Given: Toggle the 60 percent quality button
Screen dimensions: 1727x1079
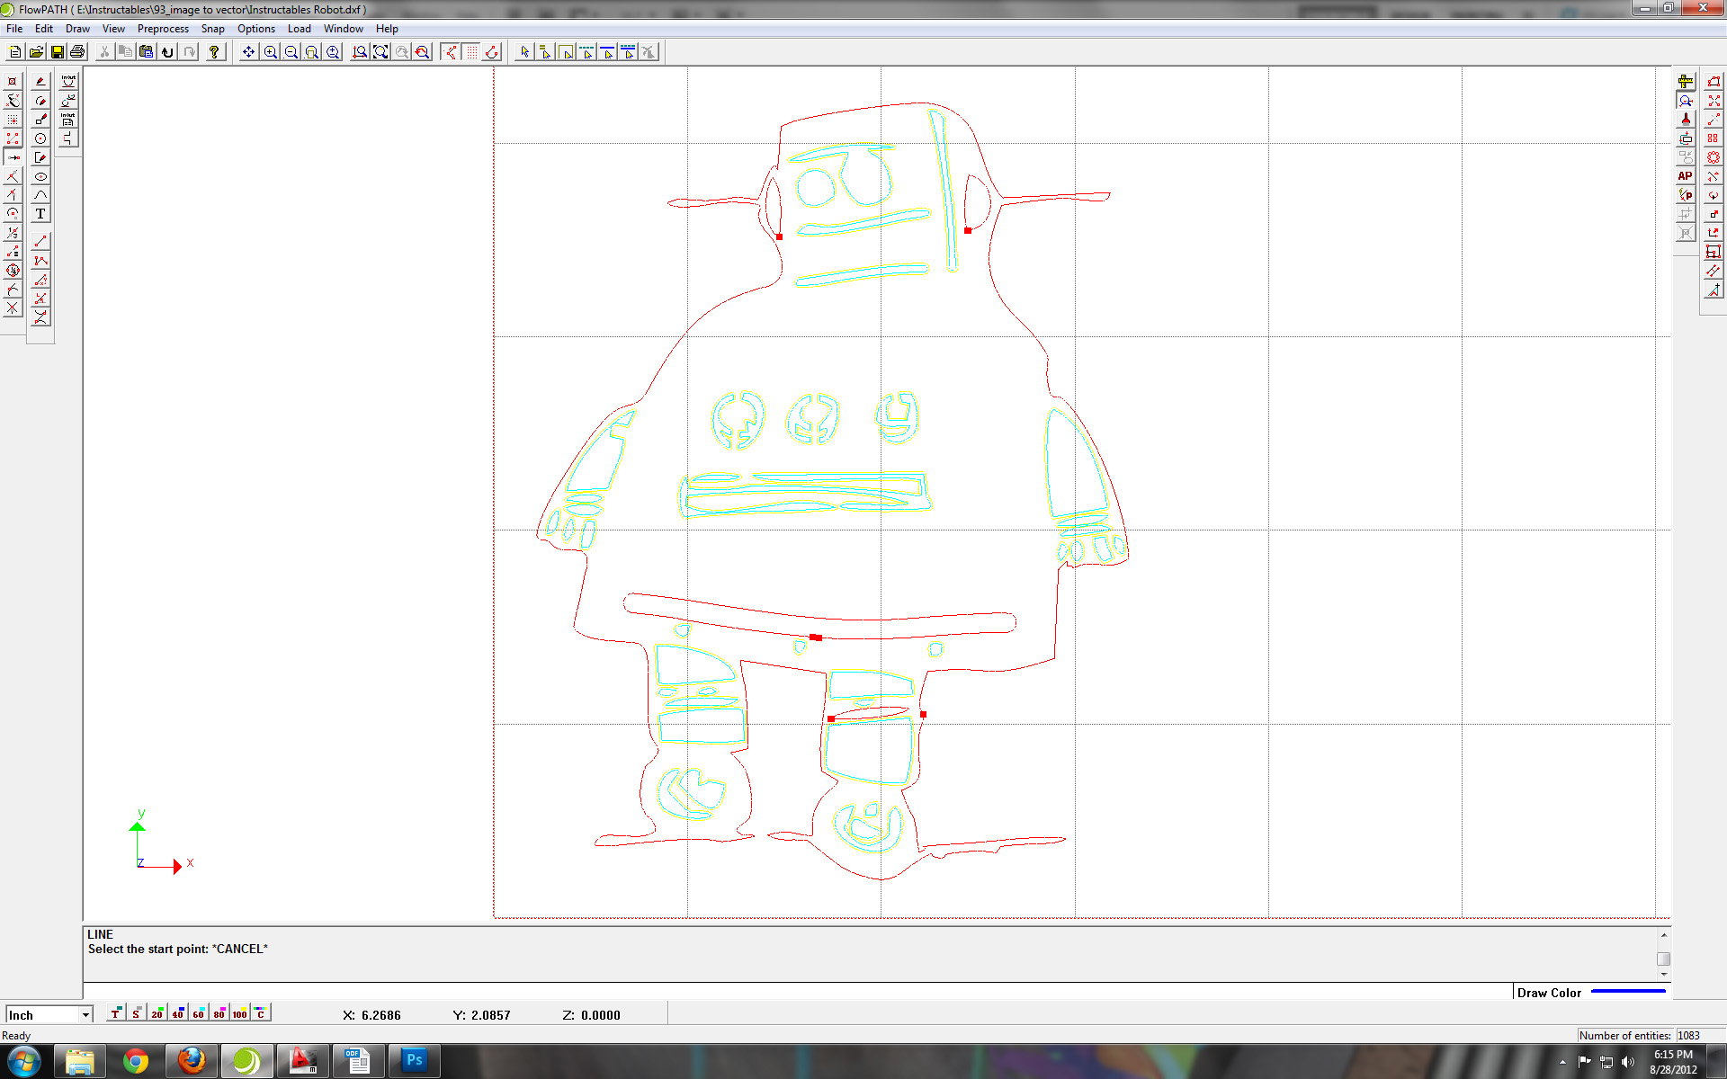Looking at the screenshot, I should [x=198, y=1013].
